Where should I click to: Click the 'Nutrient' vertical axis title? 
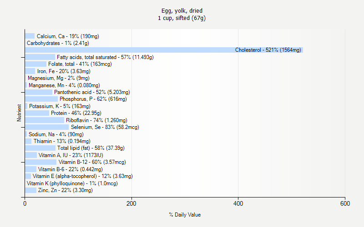[x=19, y=113]
